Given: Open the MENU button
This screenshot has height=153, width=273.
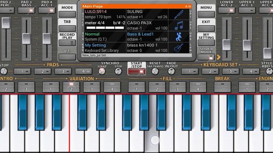Looking at the screenshot, I should [206, 14].
